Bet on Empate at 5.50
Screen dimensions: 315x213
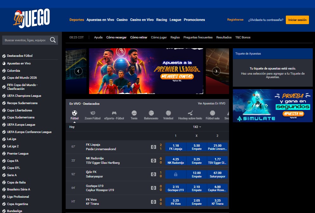(197, 147)
